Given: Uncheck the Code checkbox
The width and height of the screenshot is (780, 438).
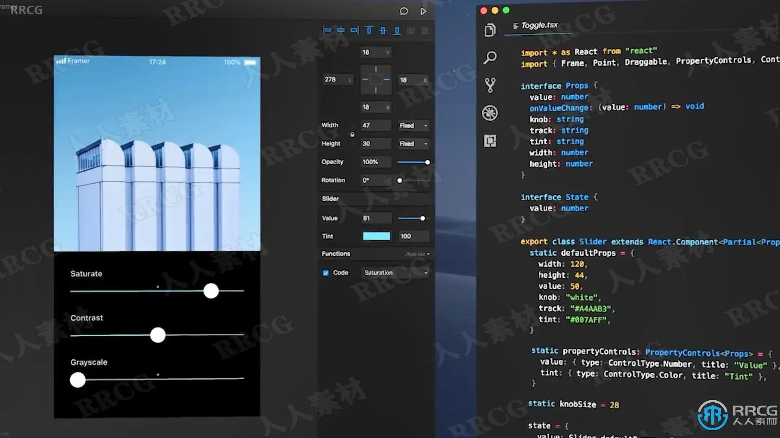Looking at the screenshot, I should tap(325, 273).
